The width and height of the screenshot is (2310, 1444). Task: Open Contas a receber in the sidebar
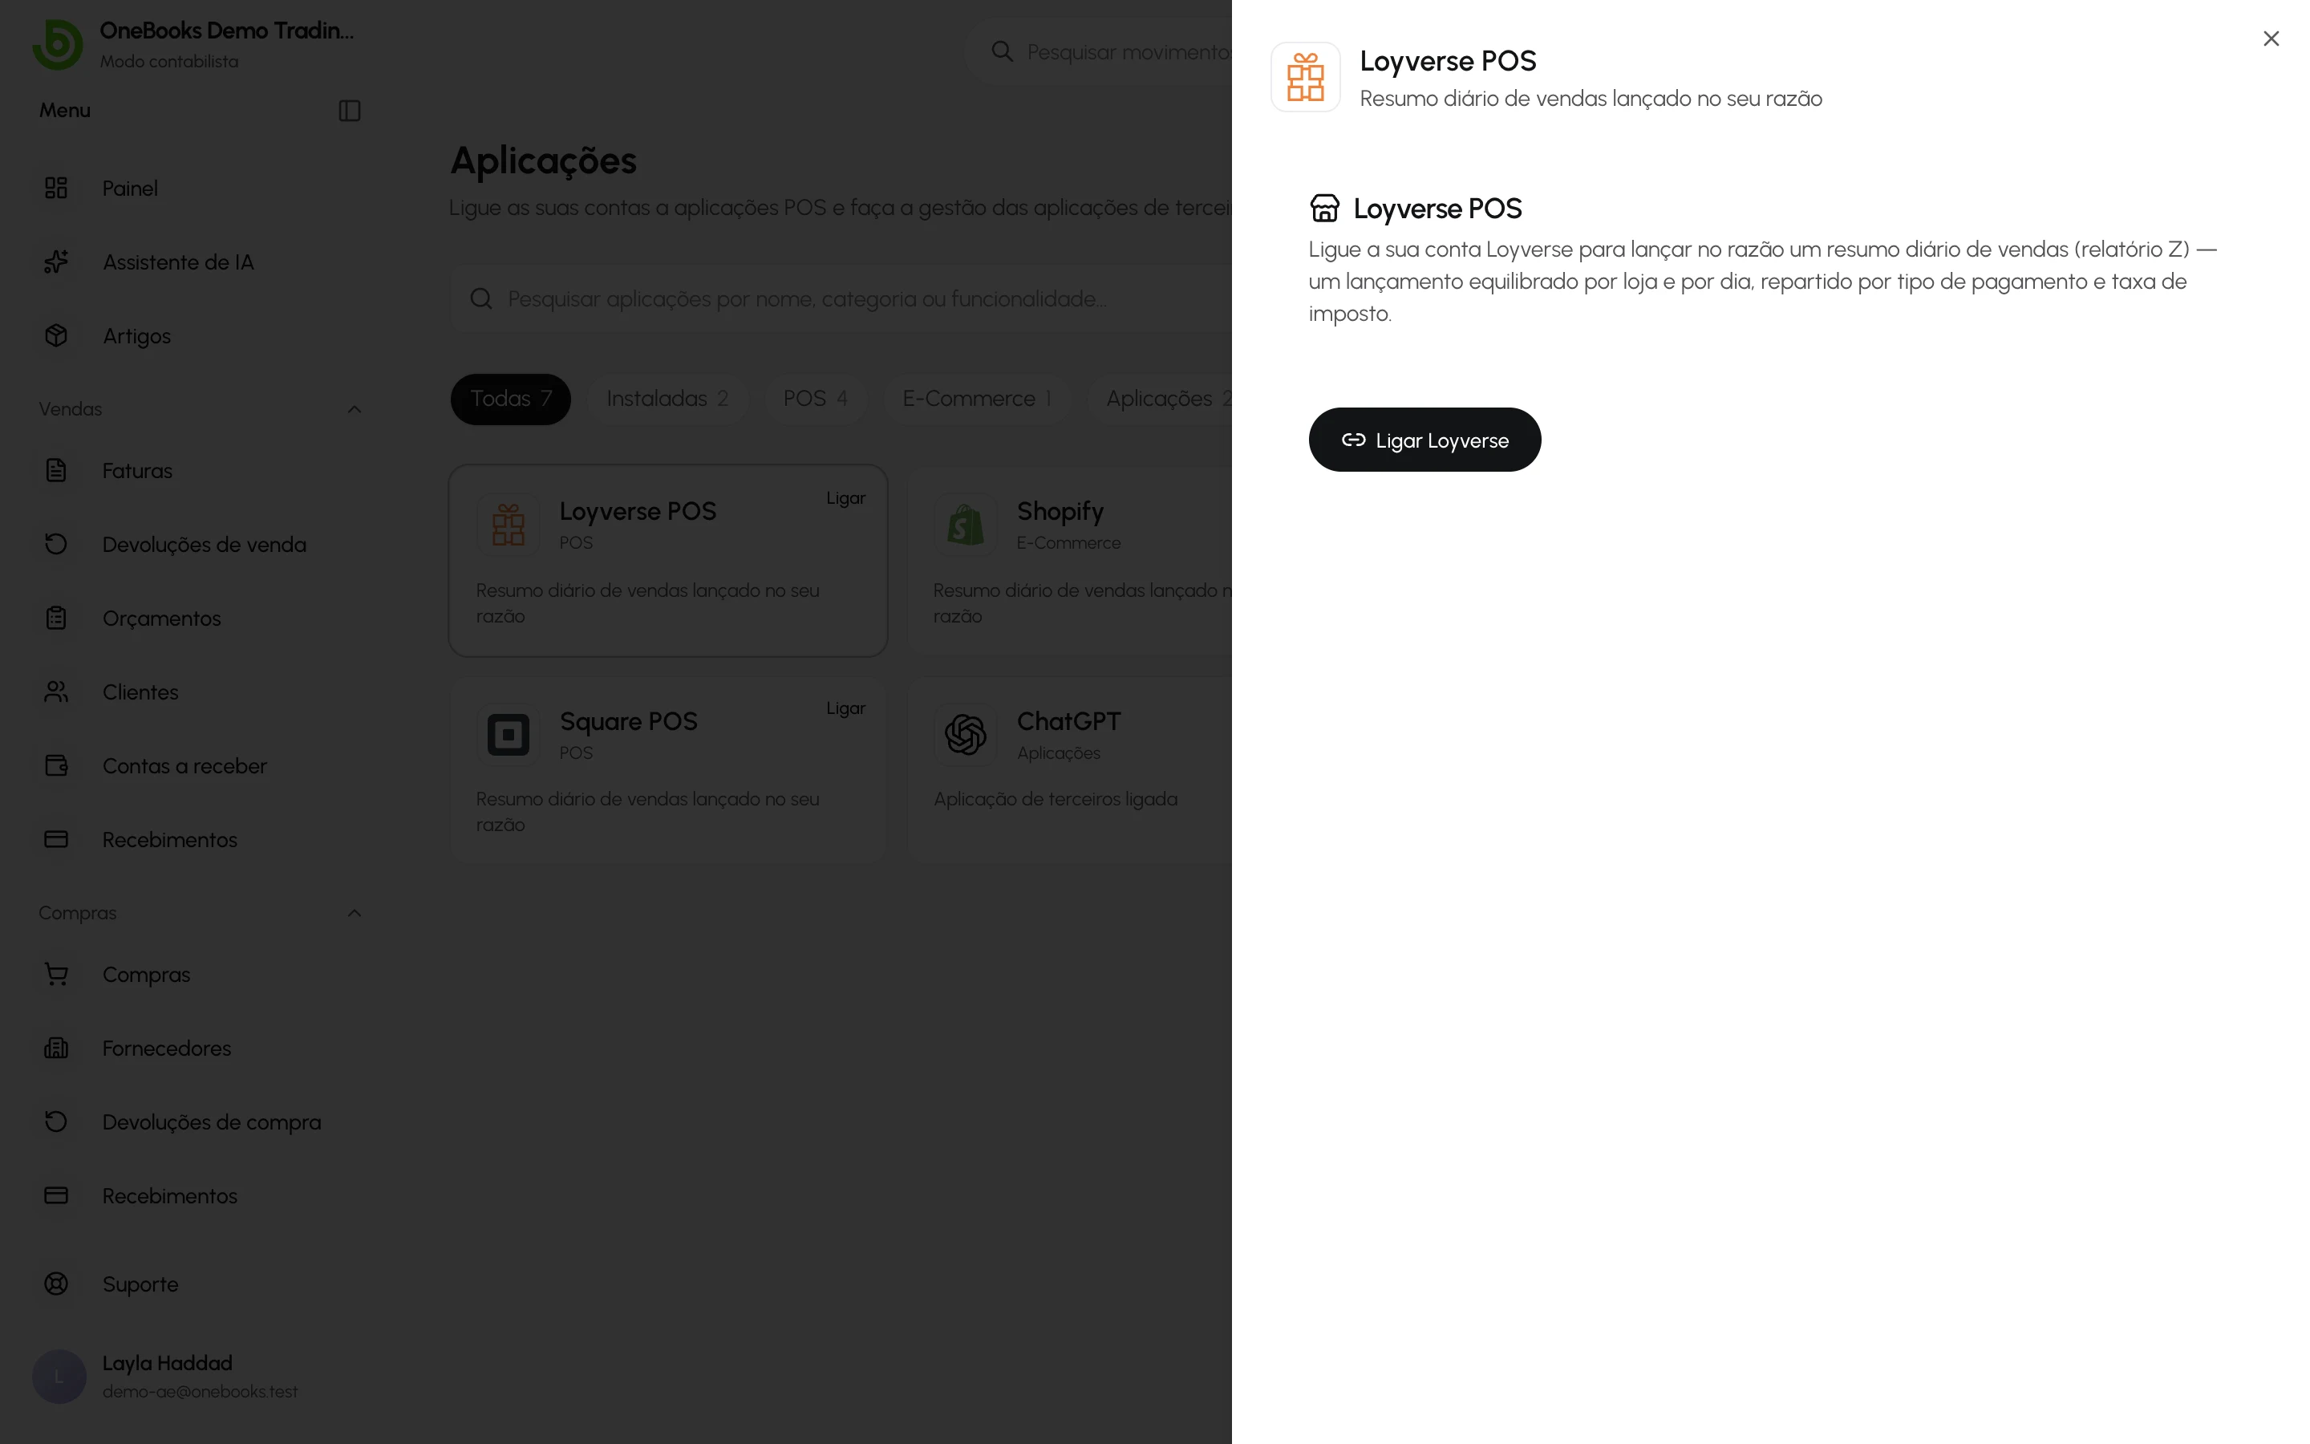click(x=184, y=766)
